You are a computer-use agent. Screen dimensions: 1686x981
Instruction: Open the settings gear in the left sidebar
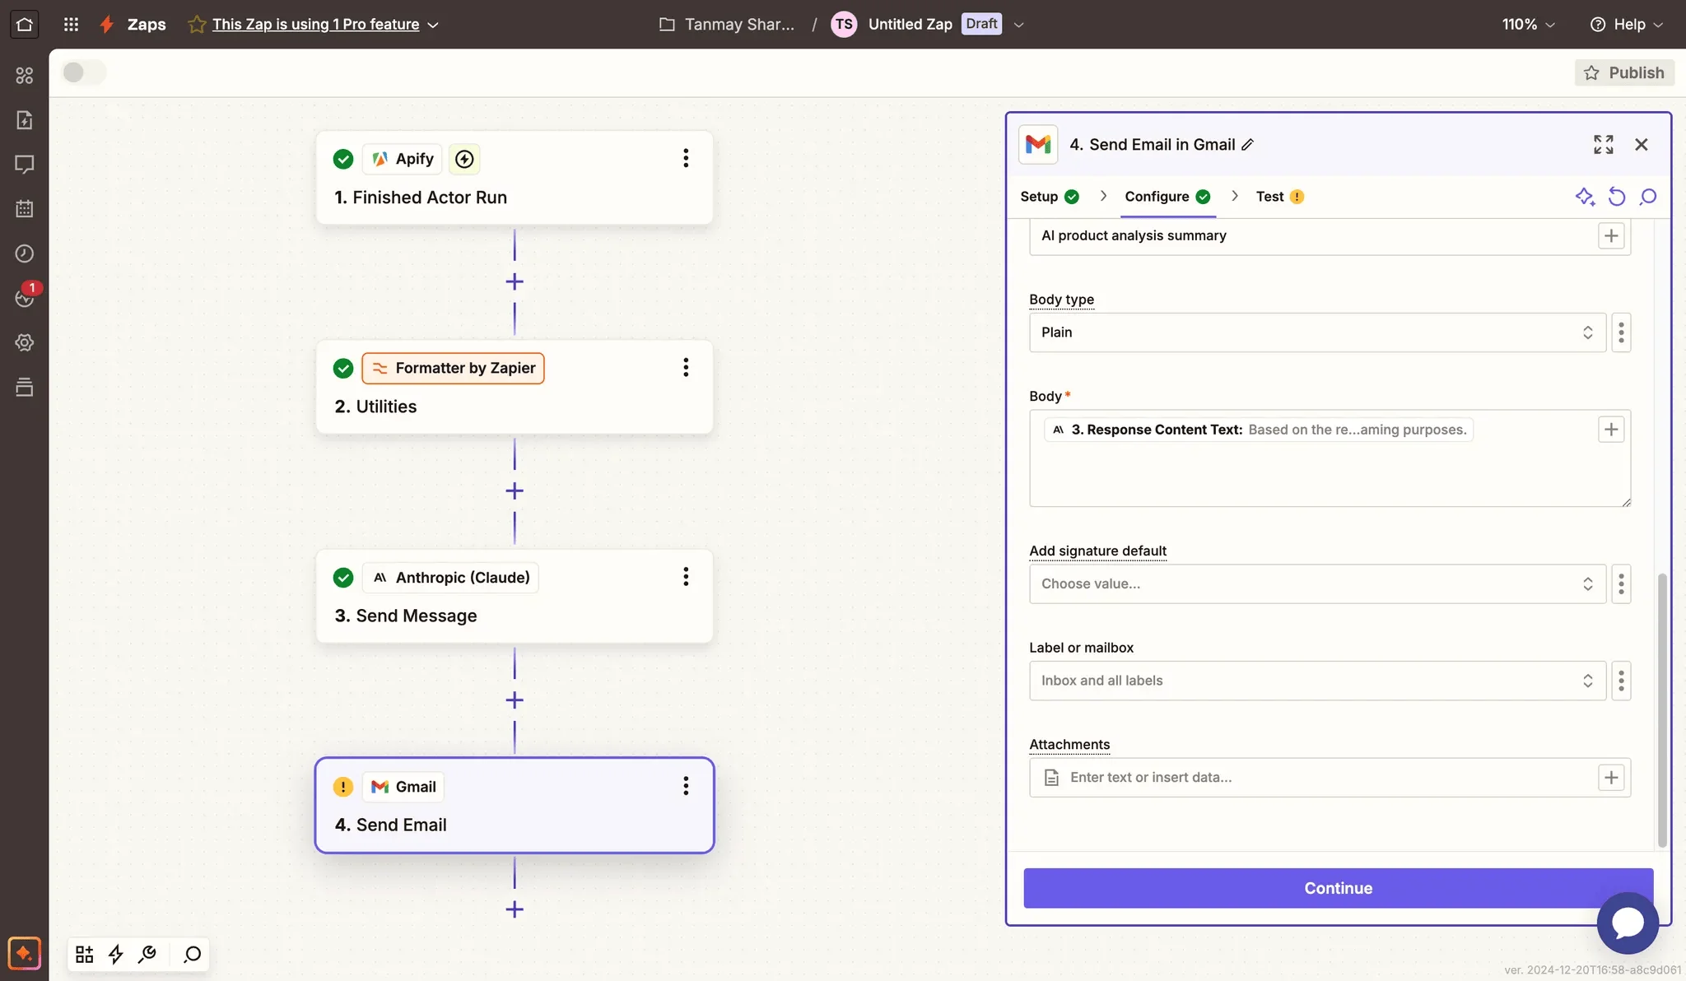pos(25,342)
